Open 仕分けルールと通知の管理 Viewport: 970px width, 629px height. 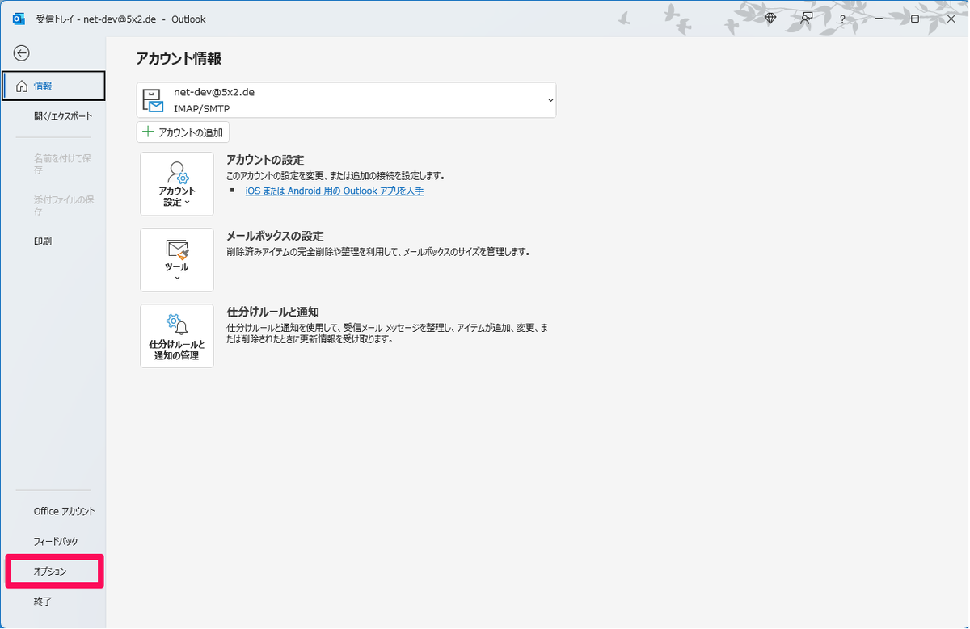(x=177, y=336)
